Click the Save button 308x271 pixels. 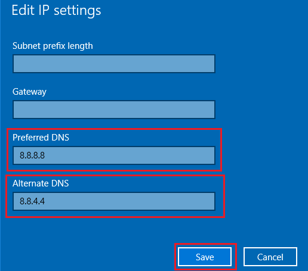[x=205, y=257]
